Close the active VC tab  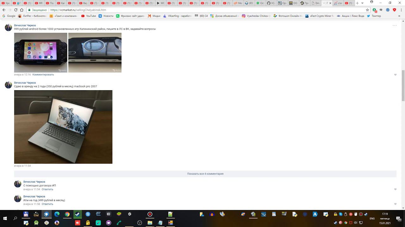[330, 3]
